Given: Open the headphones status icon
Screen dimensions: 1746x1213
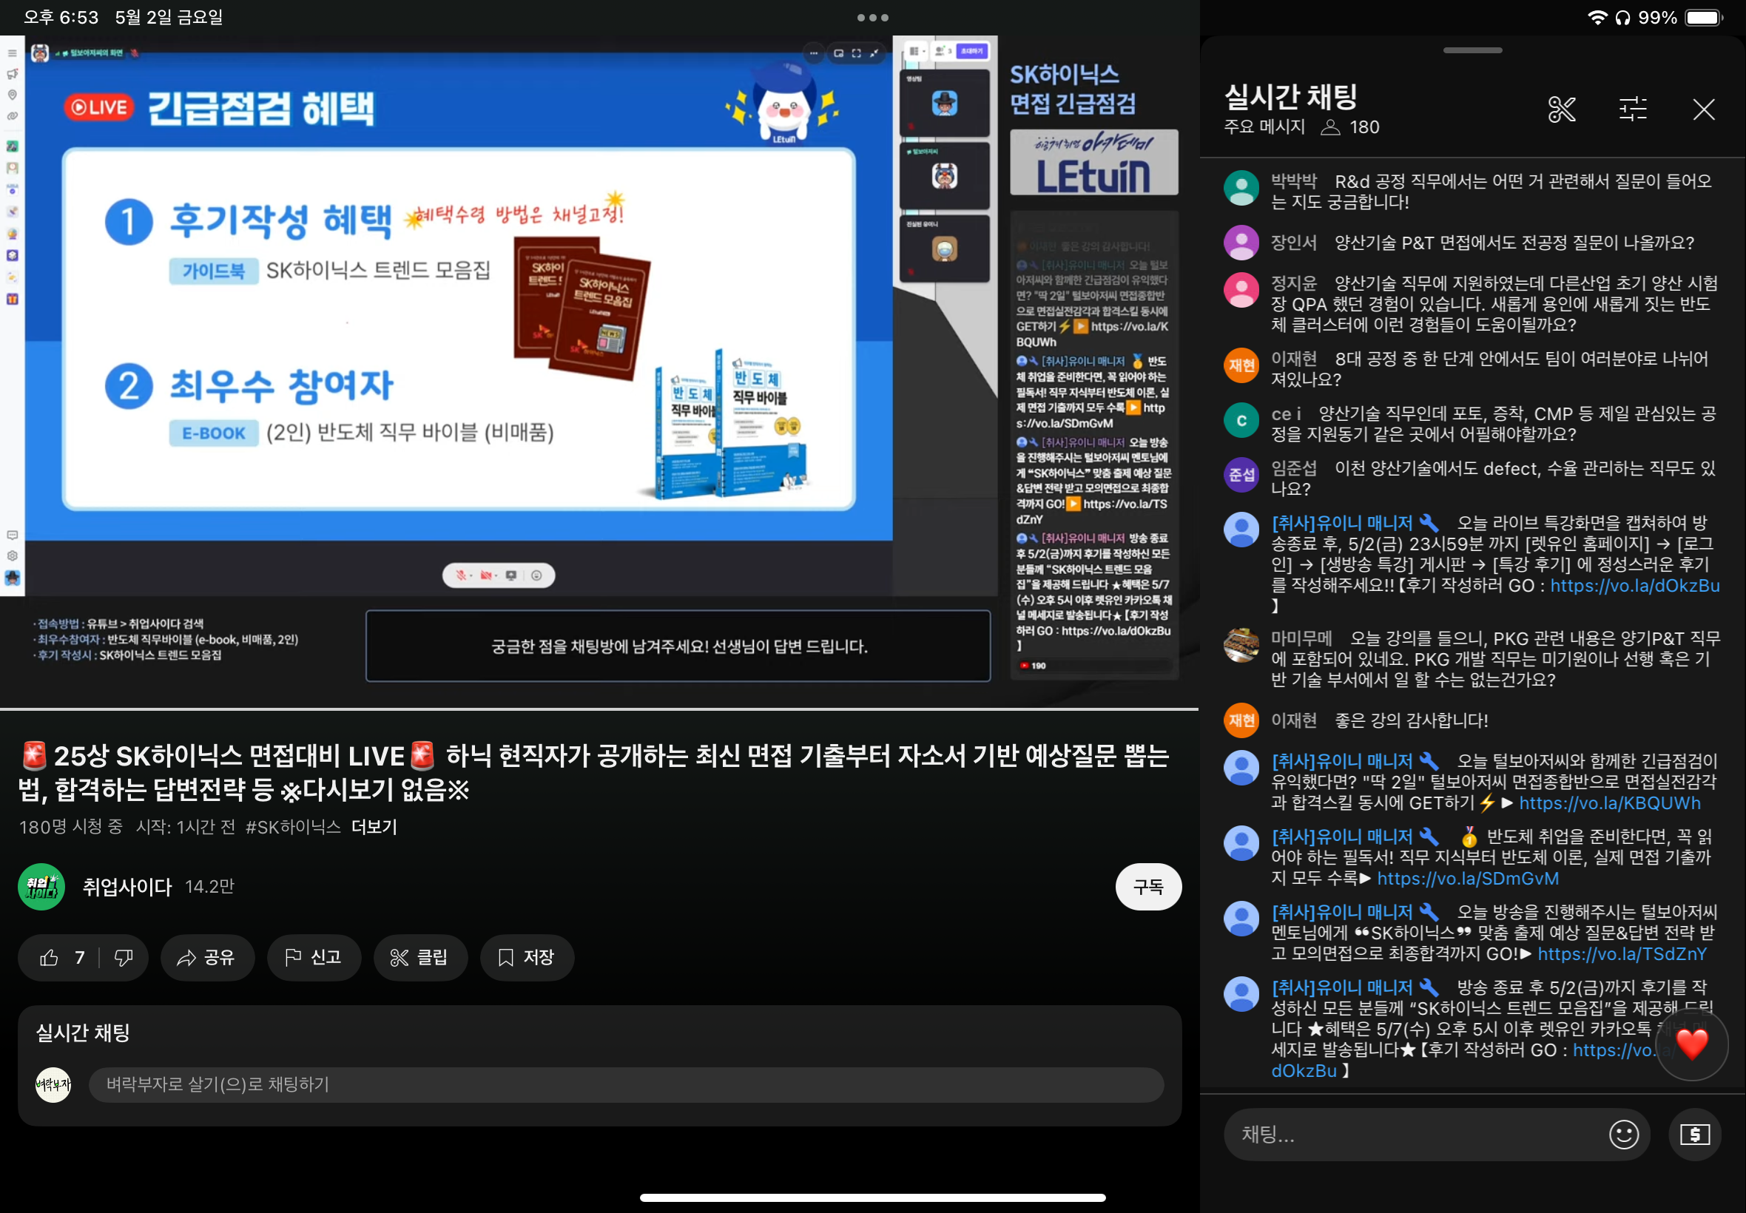Looking at the screenshot, I should tap(1622, 18).
